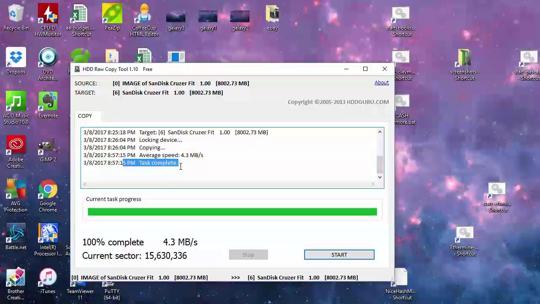Open the Dropbox desktop icon
This screenshot has height=304, width=540.
click(16, 61)
